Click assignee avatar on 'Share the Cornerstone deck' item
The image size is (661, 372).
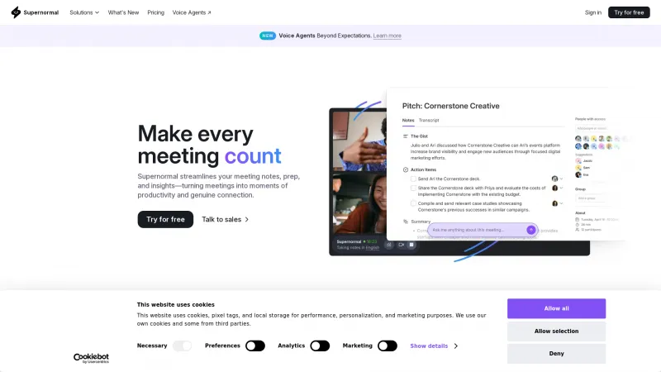click(554, 188)
